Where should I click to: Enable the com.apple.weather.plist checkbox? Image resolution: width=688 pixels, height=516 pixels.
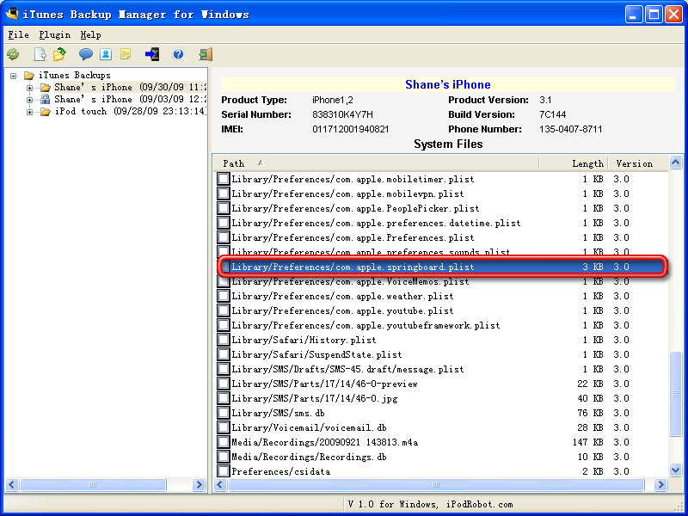pos(224,296)
